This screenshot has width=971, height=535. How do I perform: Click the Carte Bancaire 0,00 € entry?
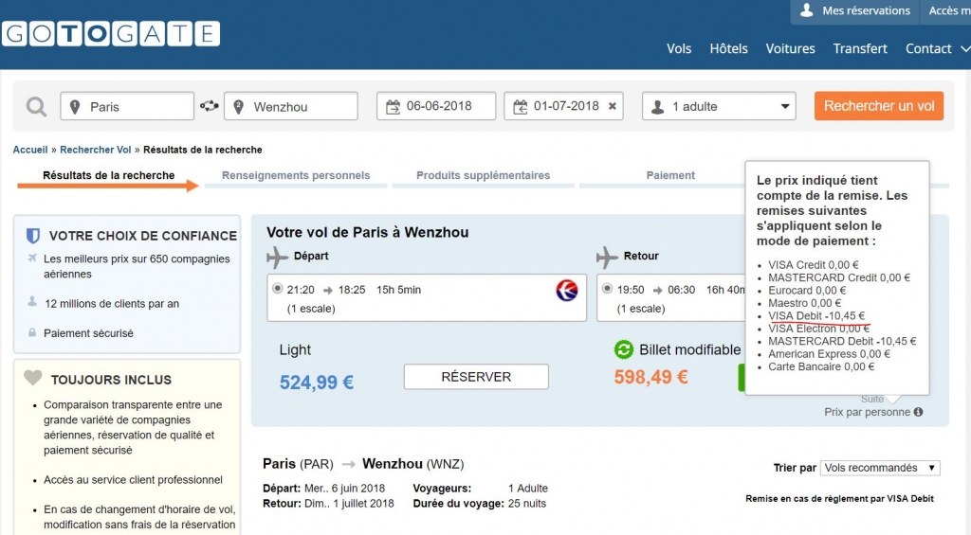point(821,366)
